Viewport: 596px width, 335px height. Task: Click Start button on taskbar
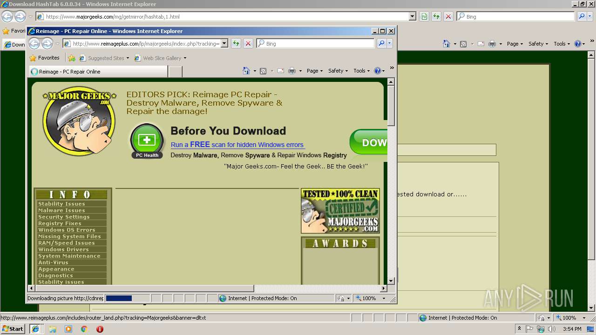(x=13, y=329)
